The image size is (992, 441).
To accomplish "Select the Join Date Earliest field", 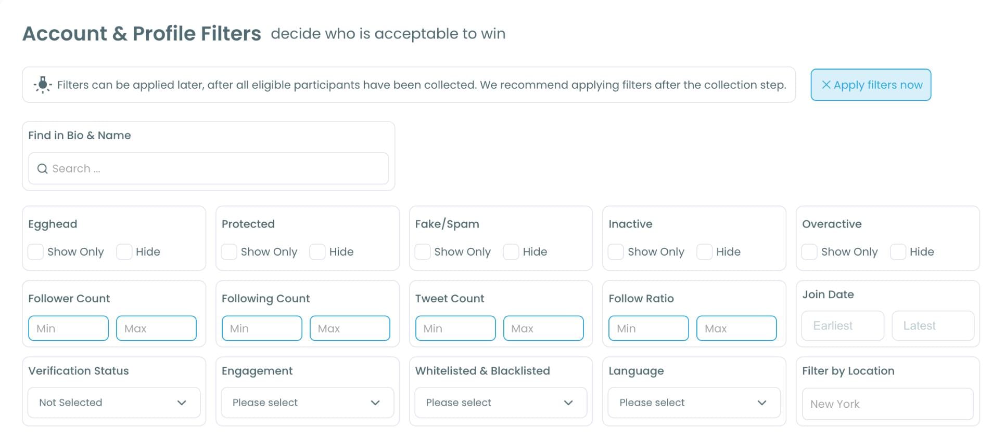I will 843,326.
